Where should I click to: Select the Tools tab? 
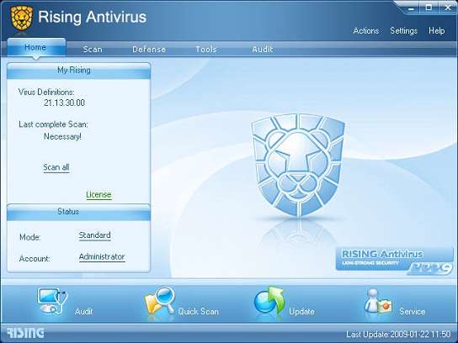[206, 50]
